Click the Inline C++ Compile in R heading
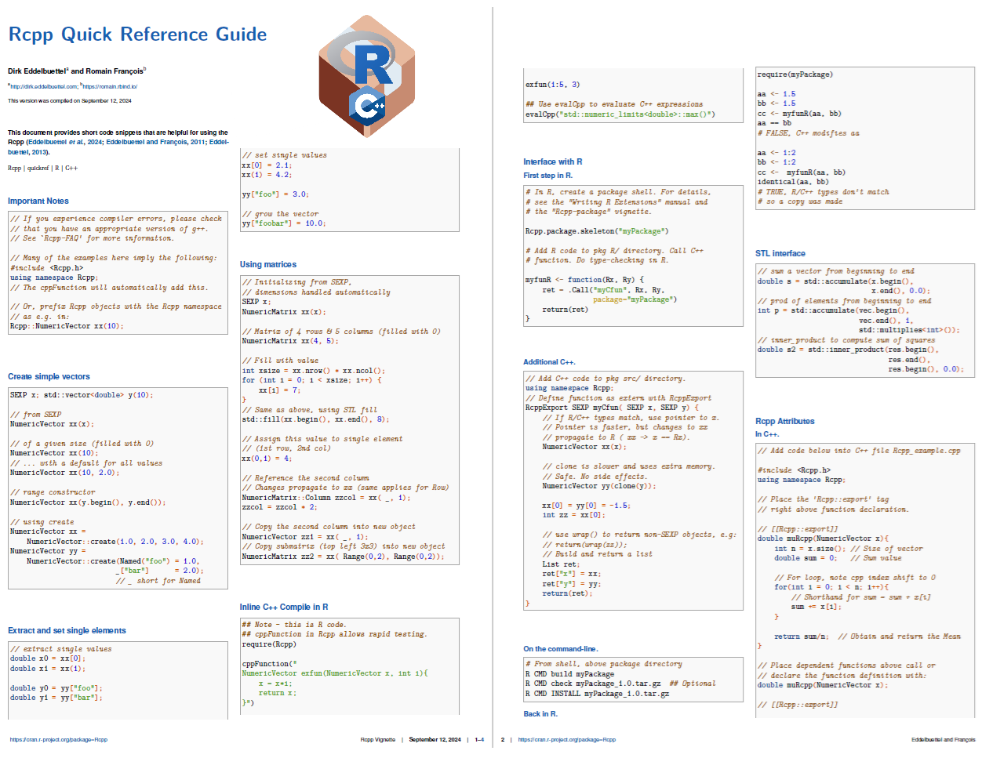Viewport: 982px width, 758px height. [x=285, y=606]
